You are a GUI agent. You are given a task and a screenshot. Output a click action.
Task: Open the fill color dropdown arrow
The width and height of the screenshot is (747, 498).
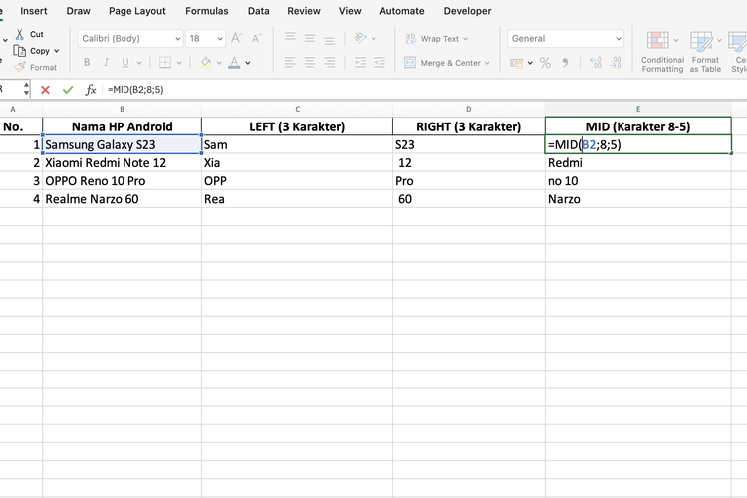219,63
